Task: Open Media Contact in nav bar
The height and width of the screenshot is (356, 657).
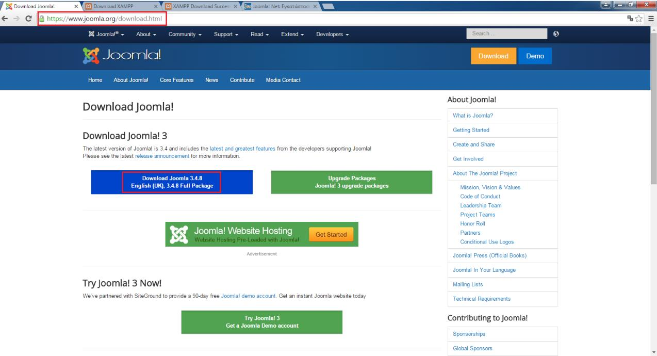Action: (x=283, y=80)
